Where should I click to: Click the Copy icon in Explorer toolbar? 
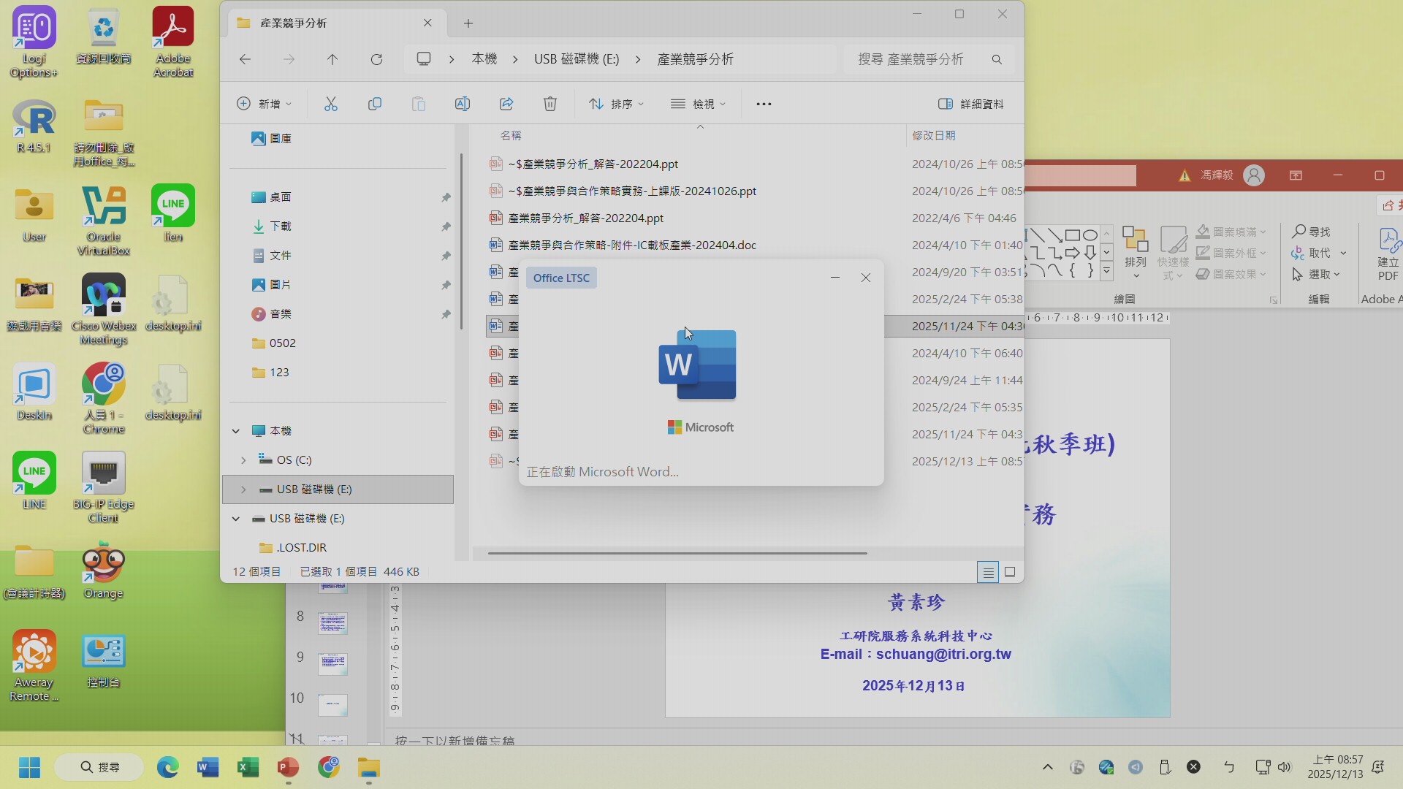(375, 104)
